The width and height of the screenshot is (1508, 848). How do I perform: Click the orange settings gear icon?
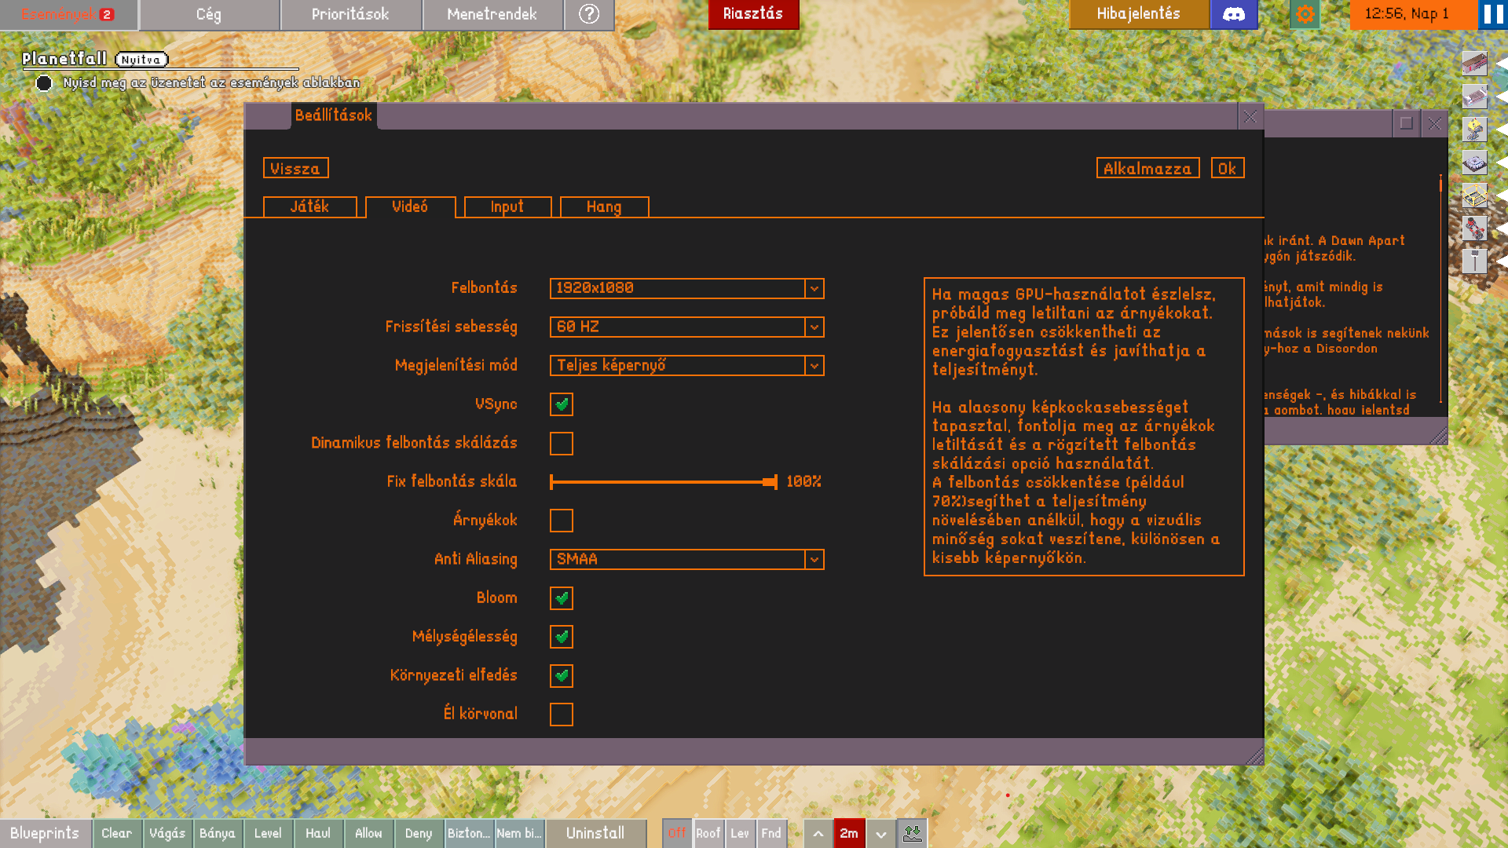pyautogui.click(x=1305, y=14)
